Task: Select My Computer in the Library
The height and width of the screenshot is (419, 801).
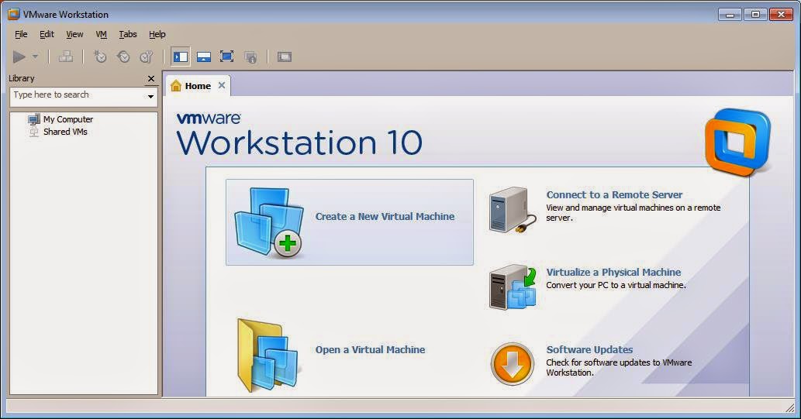Action: pyautogui.click(x=68, y=119)
